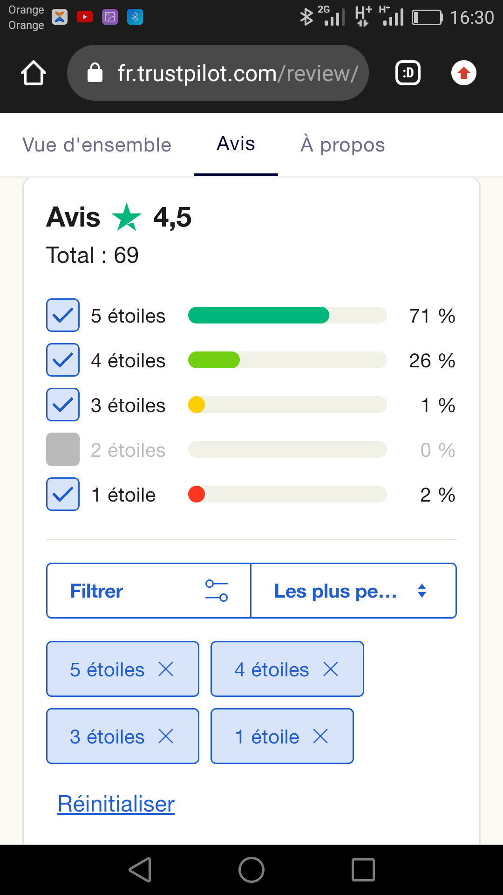This screenshot has width=503, height=895.
Task: Remove the 1 étoile filter chip
Action: 320,737
